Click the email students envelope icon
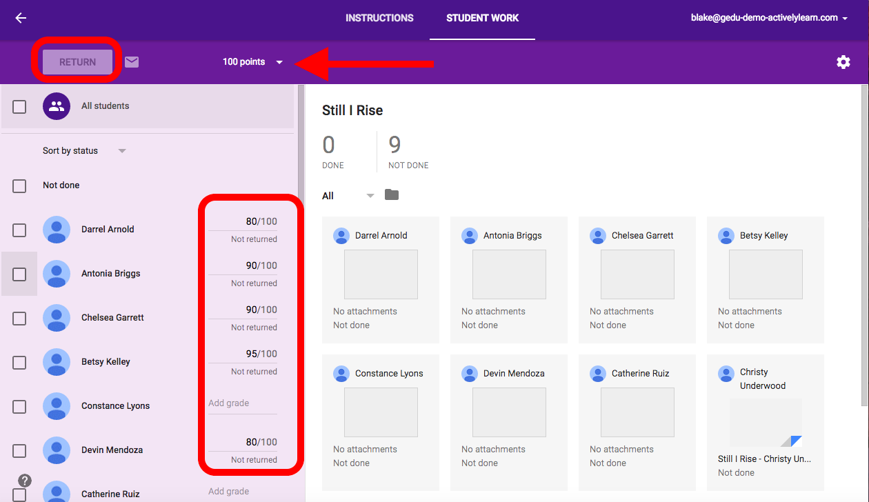The height and width of the screenshot is (502, 869). (x=132, y=62)
